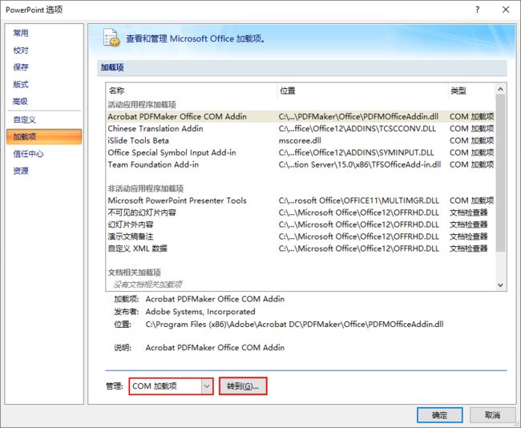Cancel with the 取消 button
Viewport: 521px width, 428px height.
click(x=492, y=415)
